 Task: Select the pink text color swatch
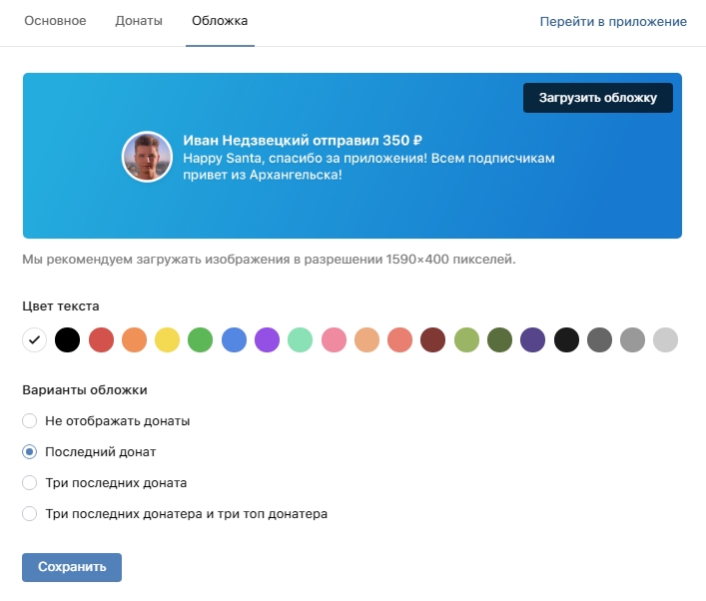(334, 339)
